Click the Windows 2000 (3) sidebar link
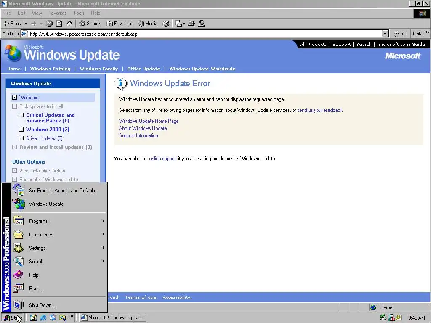Image resolution: width=431 pixels, height=323 pixels. (48, 130)
